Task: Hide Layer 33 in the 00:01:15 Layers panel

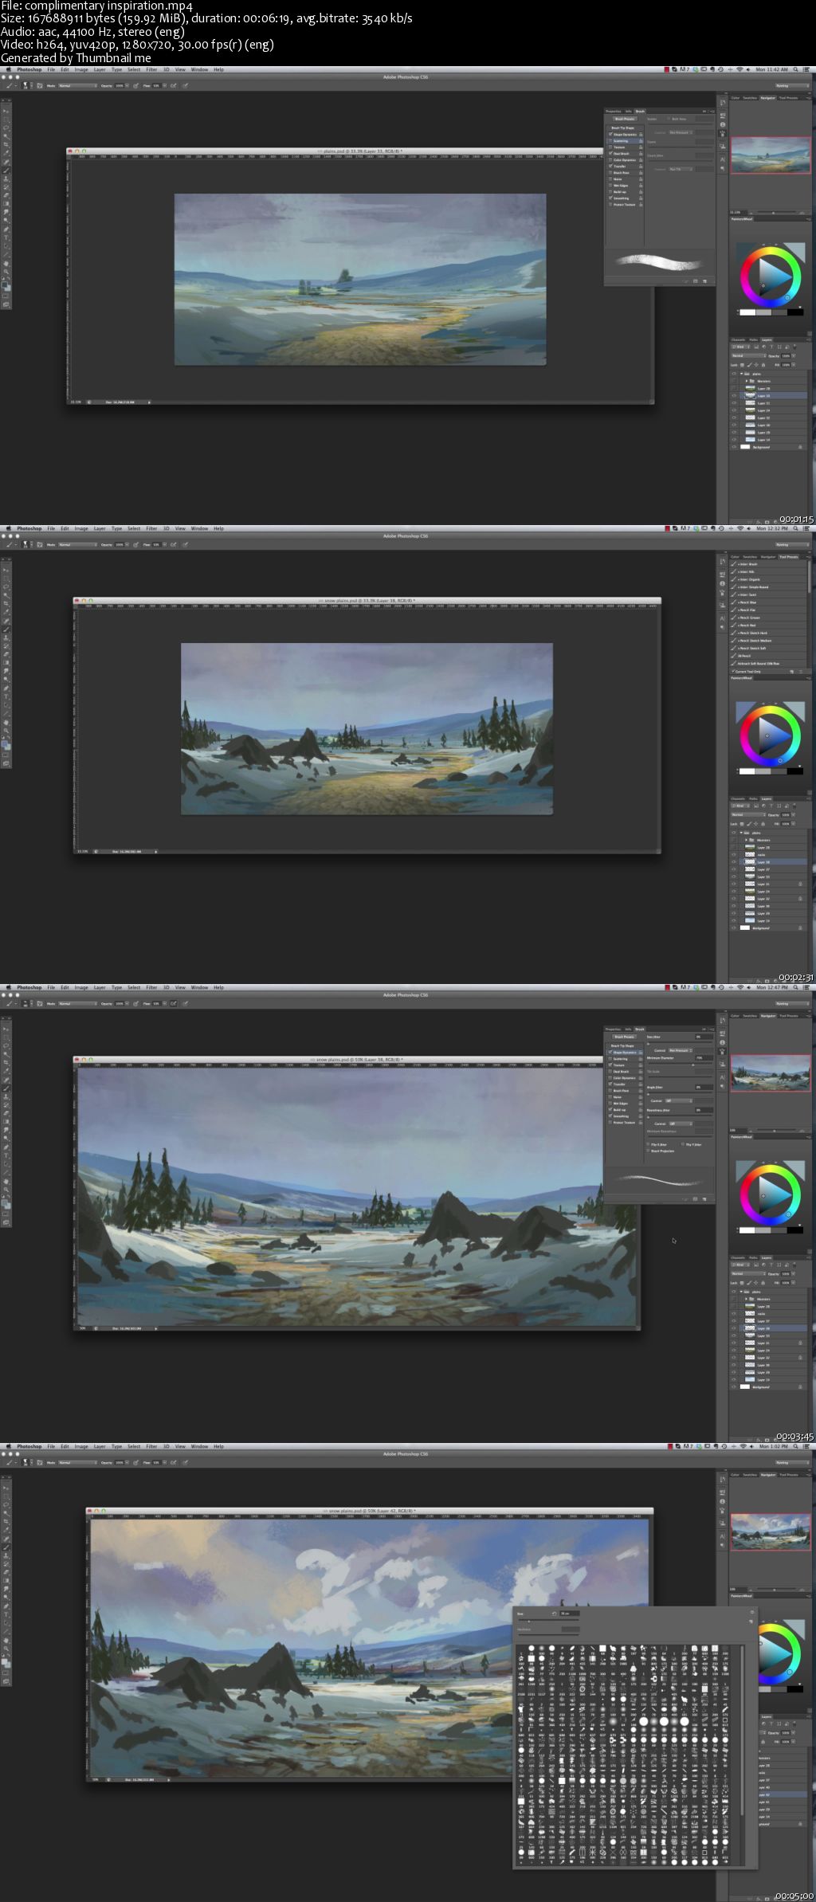Action: coord(734,396)
